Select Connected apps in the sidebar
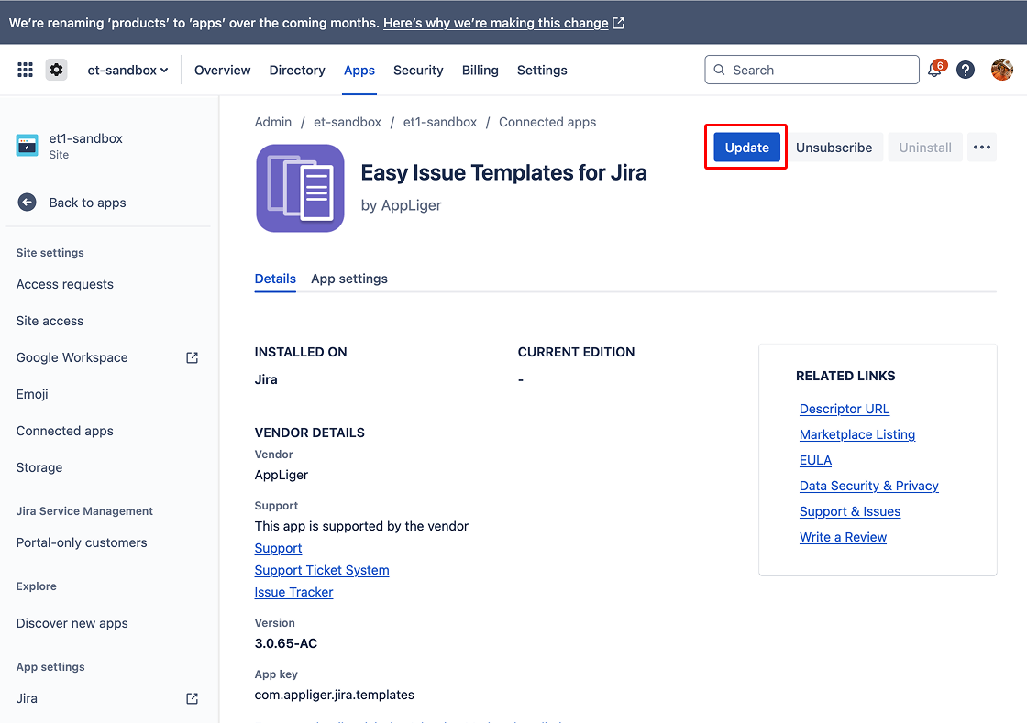Viewport: 1027px width, 723px height. (x=65, y=431)
